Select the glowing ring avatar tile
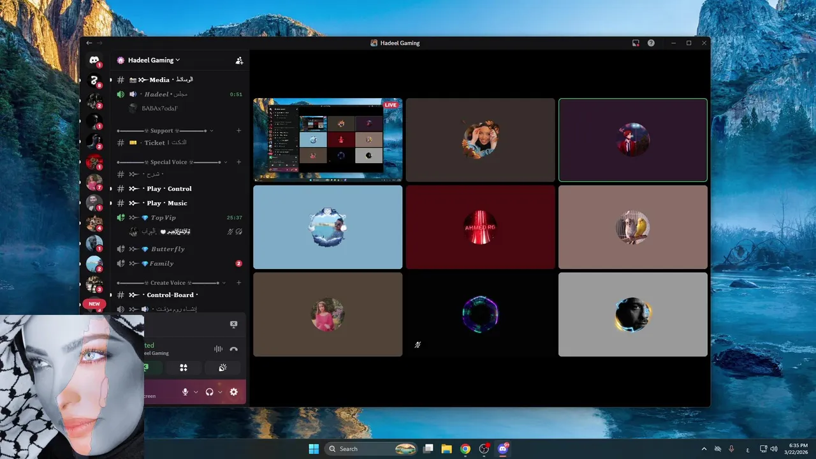This screenshot has width=816, height=459. (x=481, y=314)
